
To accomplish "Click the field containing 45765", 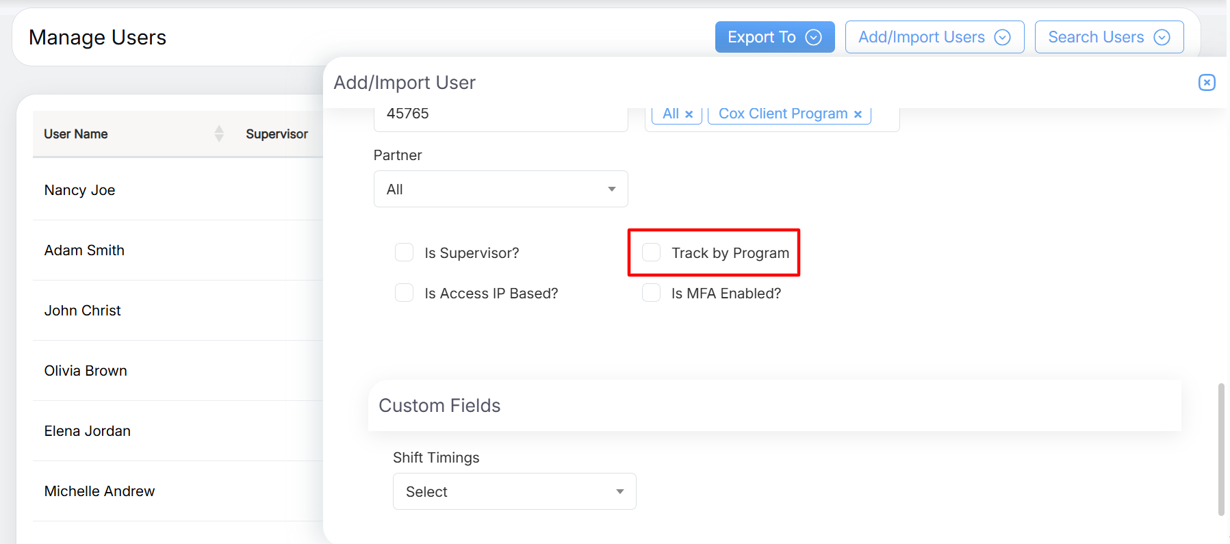I will coord(500,115).
